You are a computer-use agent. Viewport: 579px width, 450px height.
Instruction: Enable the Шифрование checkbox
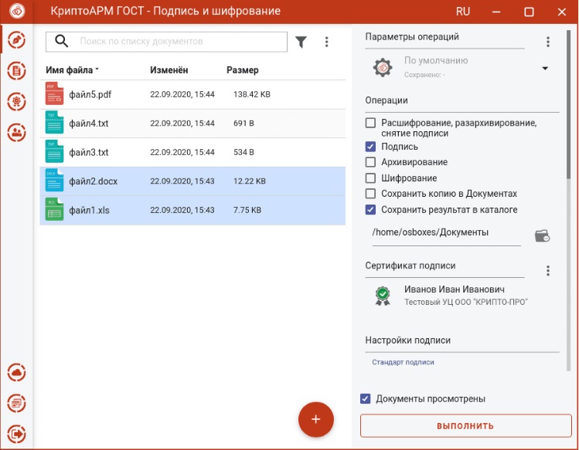point(370,178)
